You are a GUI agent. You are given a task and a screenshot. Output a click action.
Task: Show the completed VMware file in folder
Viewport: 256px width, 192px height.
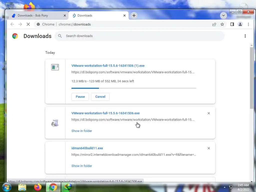(82, 131)
